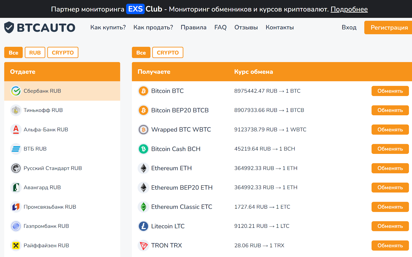Image resolution: width=412 pixels, height=257 pixels.
Task: Select 'Авангард RUB' in Отдаете list
Action: pyautogui.click(x=42, y=187)
